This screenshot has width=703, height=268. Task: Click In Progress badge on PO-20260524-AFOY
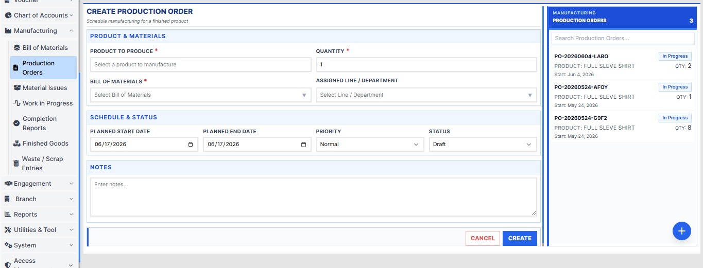[675, 87]
